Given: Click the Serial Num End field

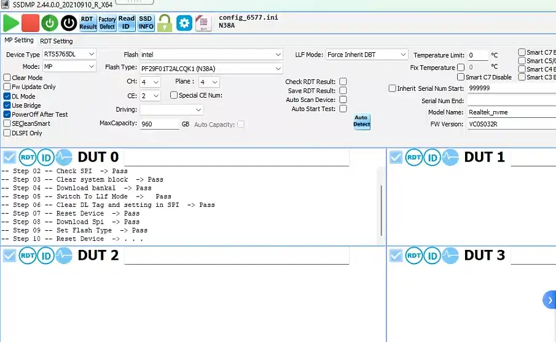Looking at the screenshot, I should point(511,101).
